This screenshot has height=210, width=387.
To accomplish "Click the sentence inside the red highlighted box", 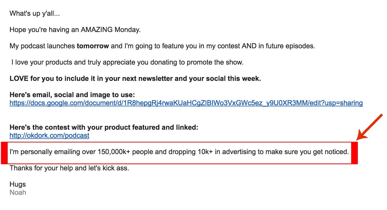I will pos(179,152).
